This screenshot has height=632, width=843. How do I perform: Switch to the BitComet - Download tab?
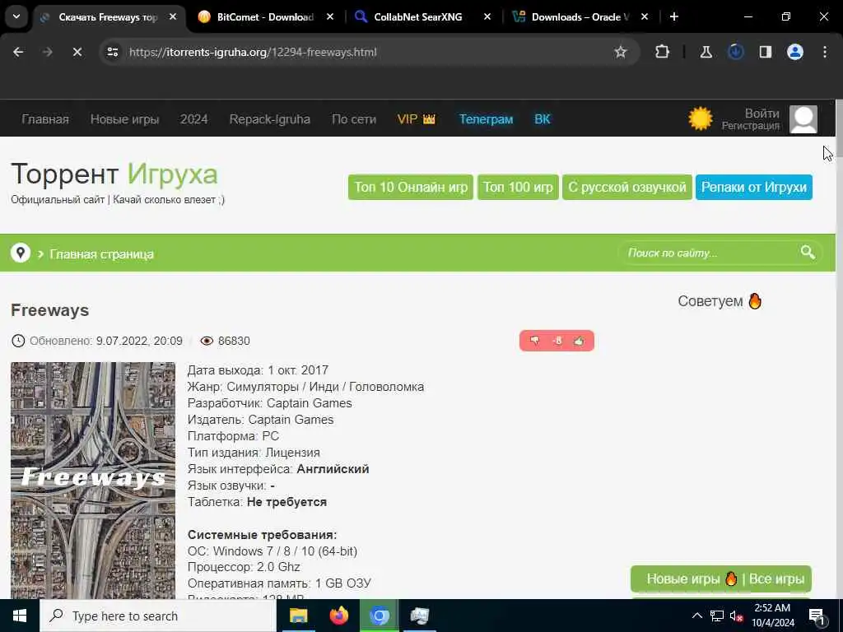point(264,17)
